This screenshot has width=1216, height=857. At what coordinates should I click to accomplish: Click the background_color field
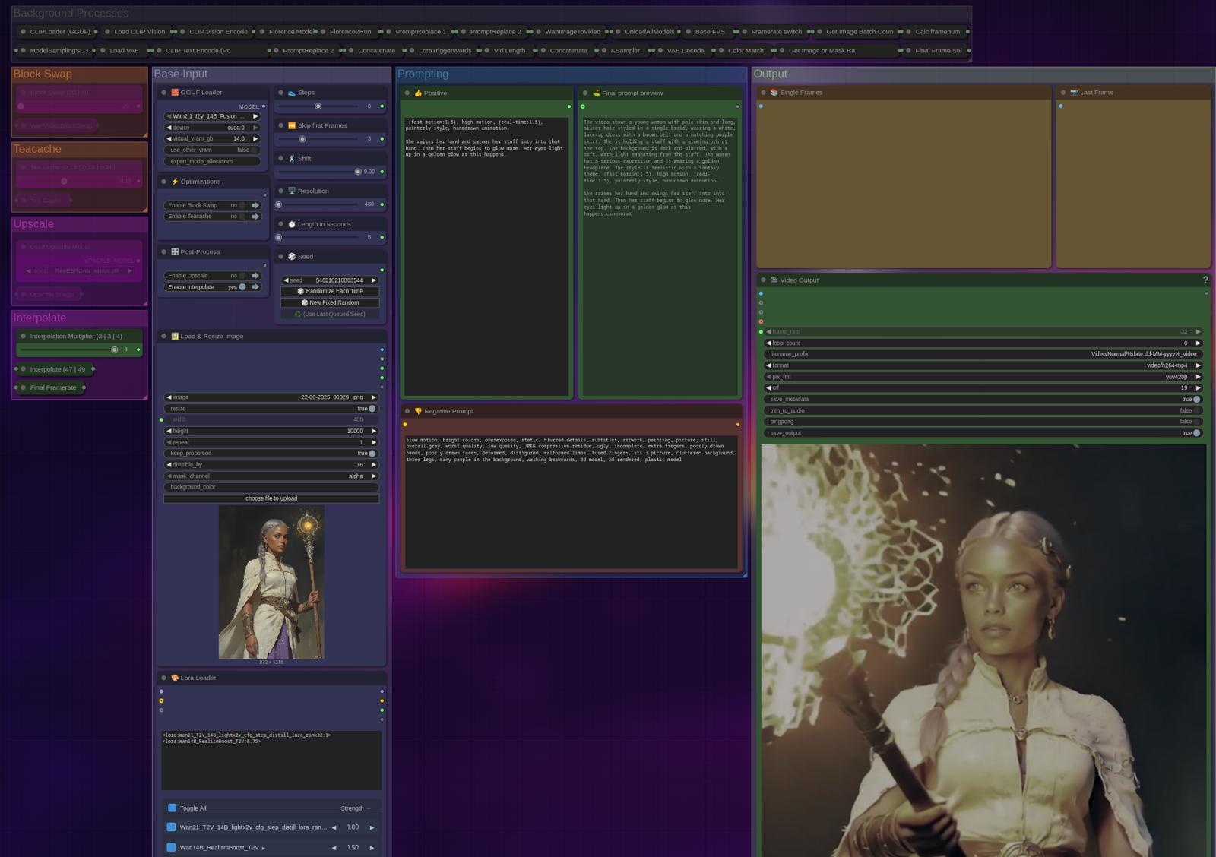click(x=271, y=487)
